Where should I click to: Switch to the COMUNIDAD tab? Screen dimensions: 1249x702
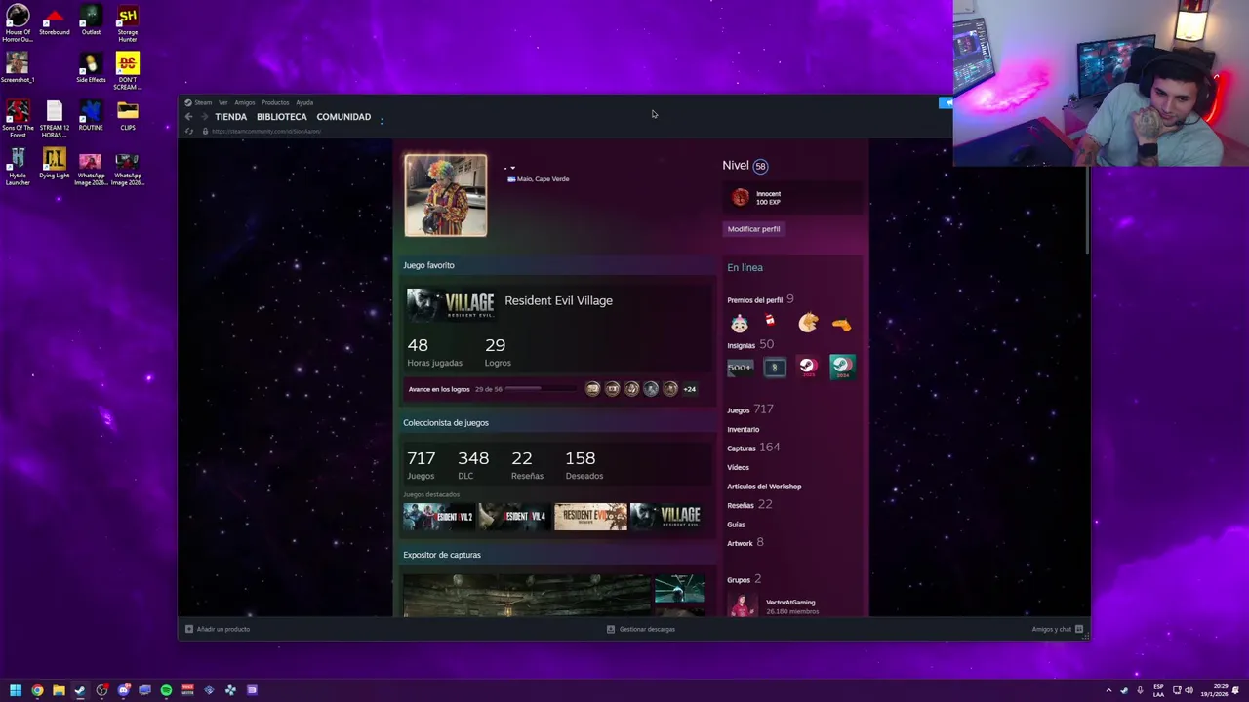pyautogui.click(x=343, y=117)
